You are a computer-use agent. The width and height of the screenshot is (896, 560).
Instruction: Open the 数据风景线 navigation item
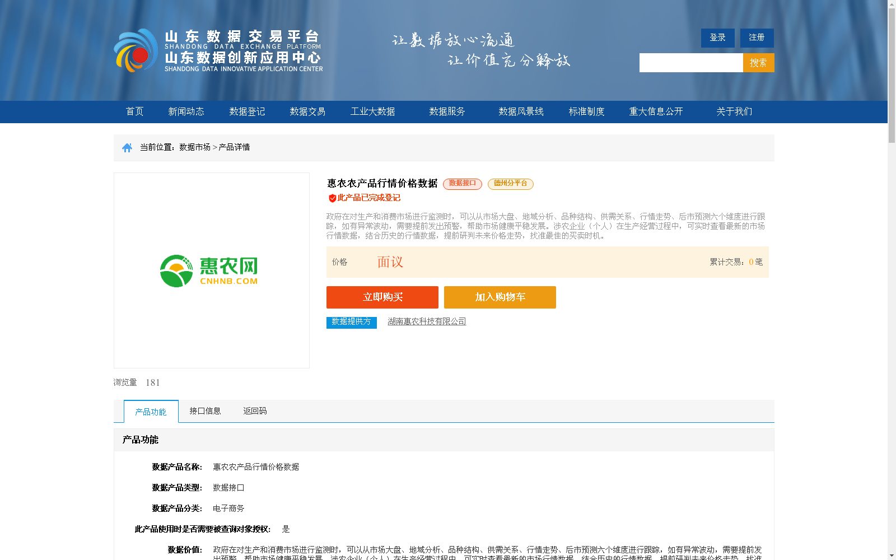click(x=521, y=112)
